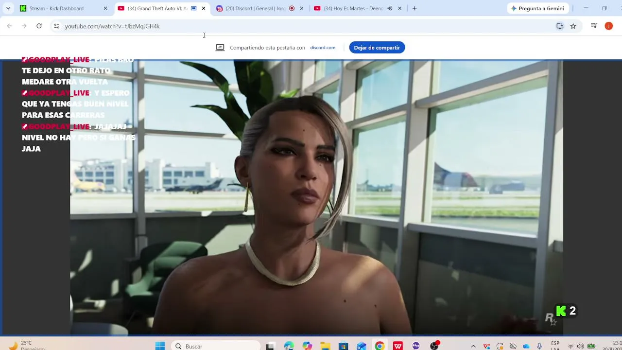Viewport: 622px width, 350px height.
Task: Go forward to the next page
Action: point(24,26)
